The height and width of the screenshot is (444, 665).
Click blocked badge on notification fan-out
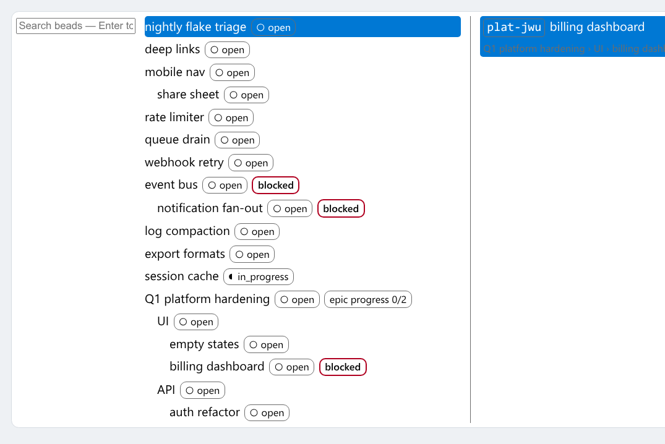[x=341, y=208]
